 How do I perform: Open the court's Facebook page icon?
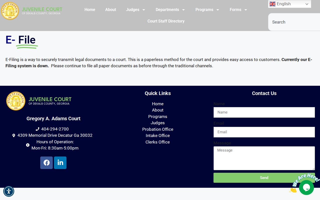pos(46,163)
